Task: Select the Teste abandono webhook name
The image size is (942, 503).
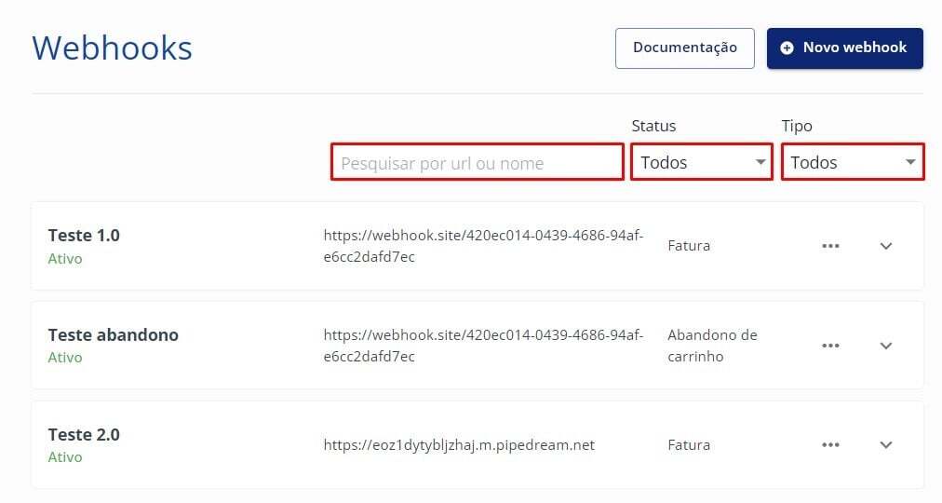Action: pos(113,335)
